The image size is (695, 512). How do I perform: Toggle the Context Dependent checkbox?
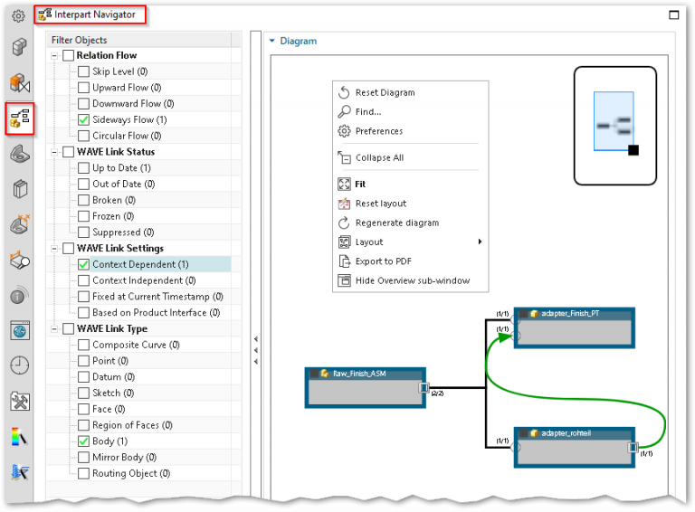[83, 264]
